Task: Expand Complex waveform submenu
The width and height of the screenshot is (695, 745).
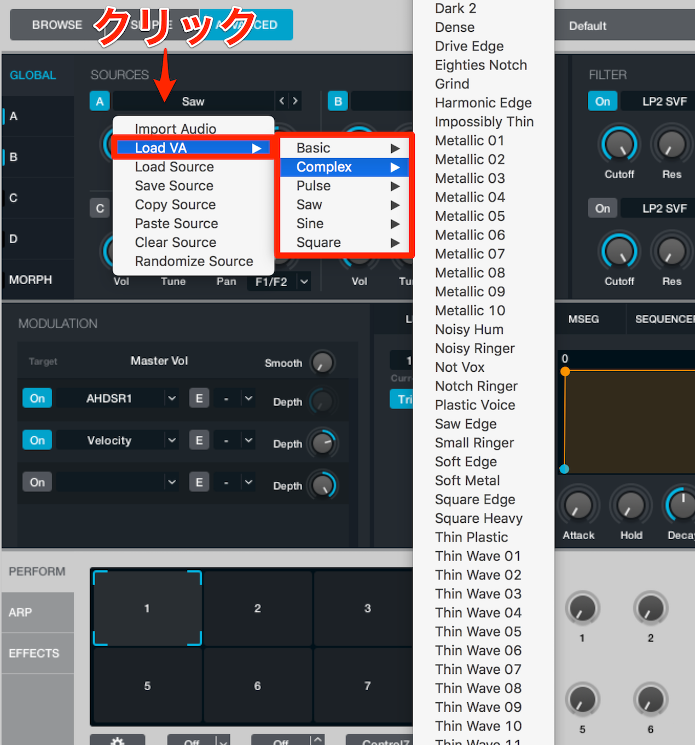Action: coord(344,167)
